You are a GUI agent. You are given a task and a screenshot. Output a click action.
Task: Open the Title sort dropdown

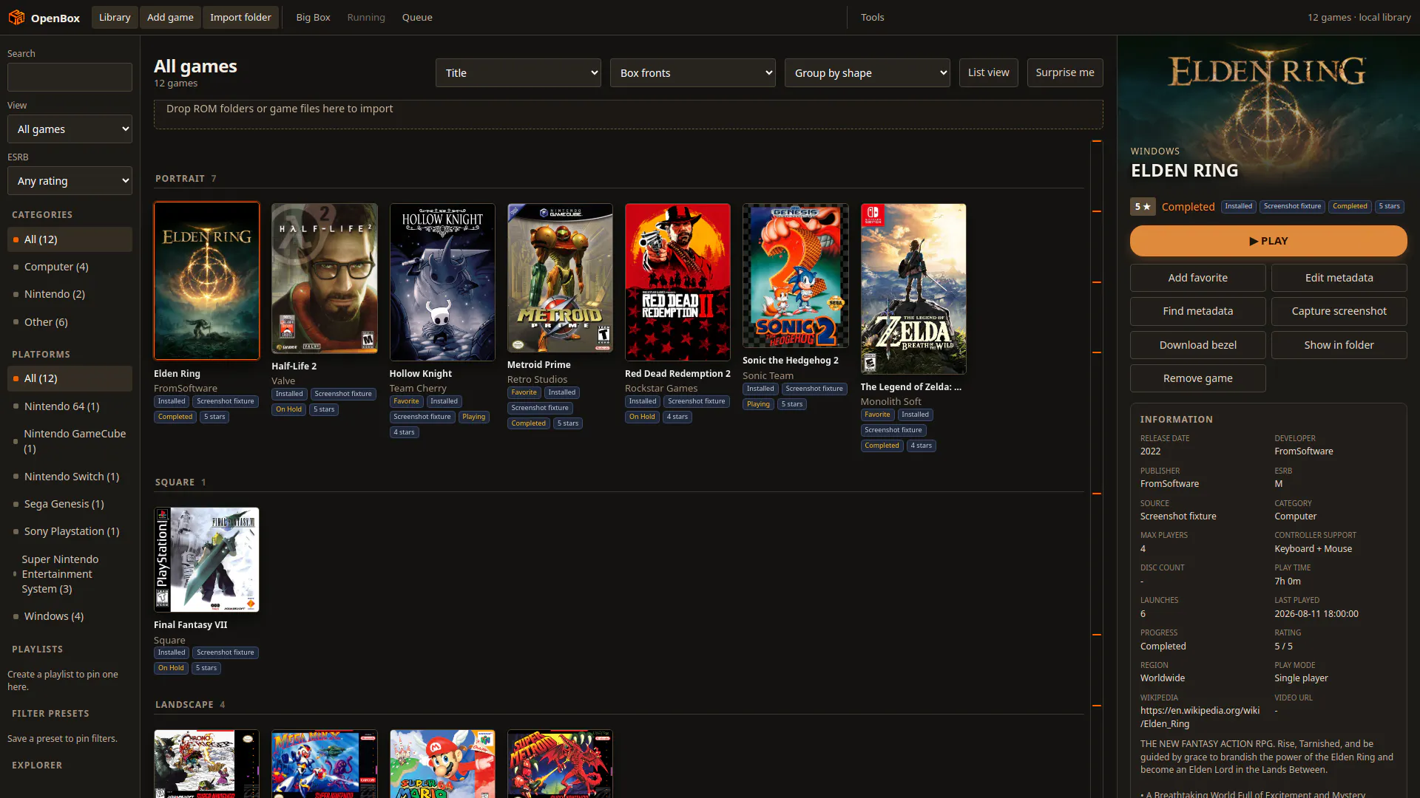[x=518, y=72]
